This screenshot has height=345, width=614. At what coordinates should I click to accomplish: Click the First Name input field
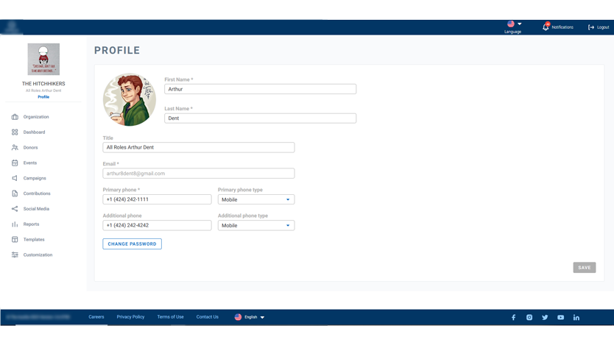260,89
